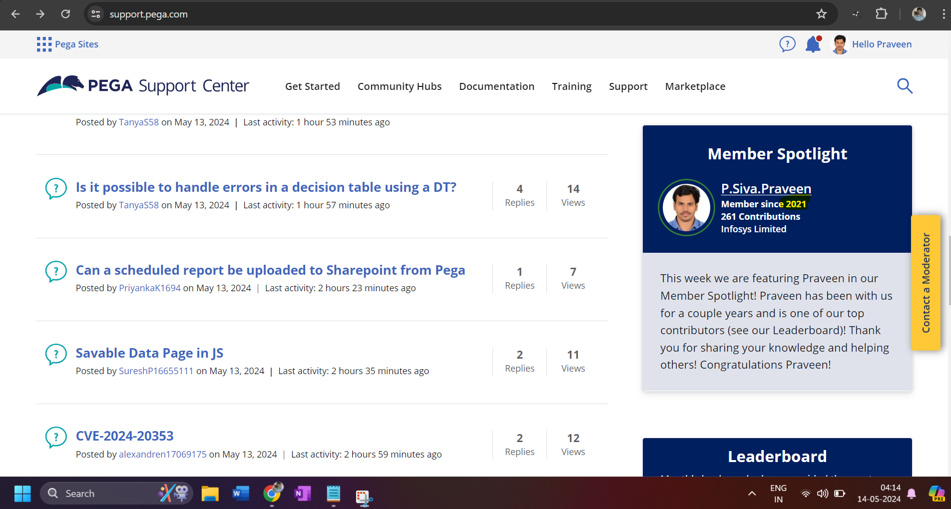Image resolution: width=951 pixels, height=509 pixels.
Task: Open Snipping Tool from taskbar
Action: (364, 497)
